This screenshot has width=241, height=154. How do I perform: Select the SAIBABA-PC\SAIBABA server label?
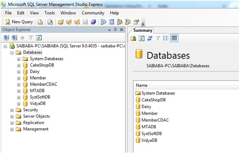(71, 46)
